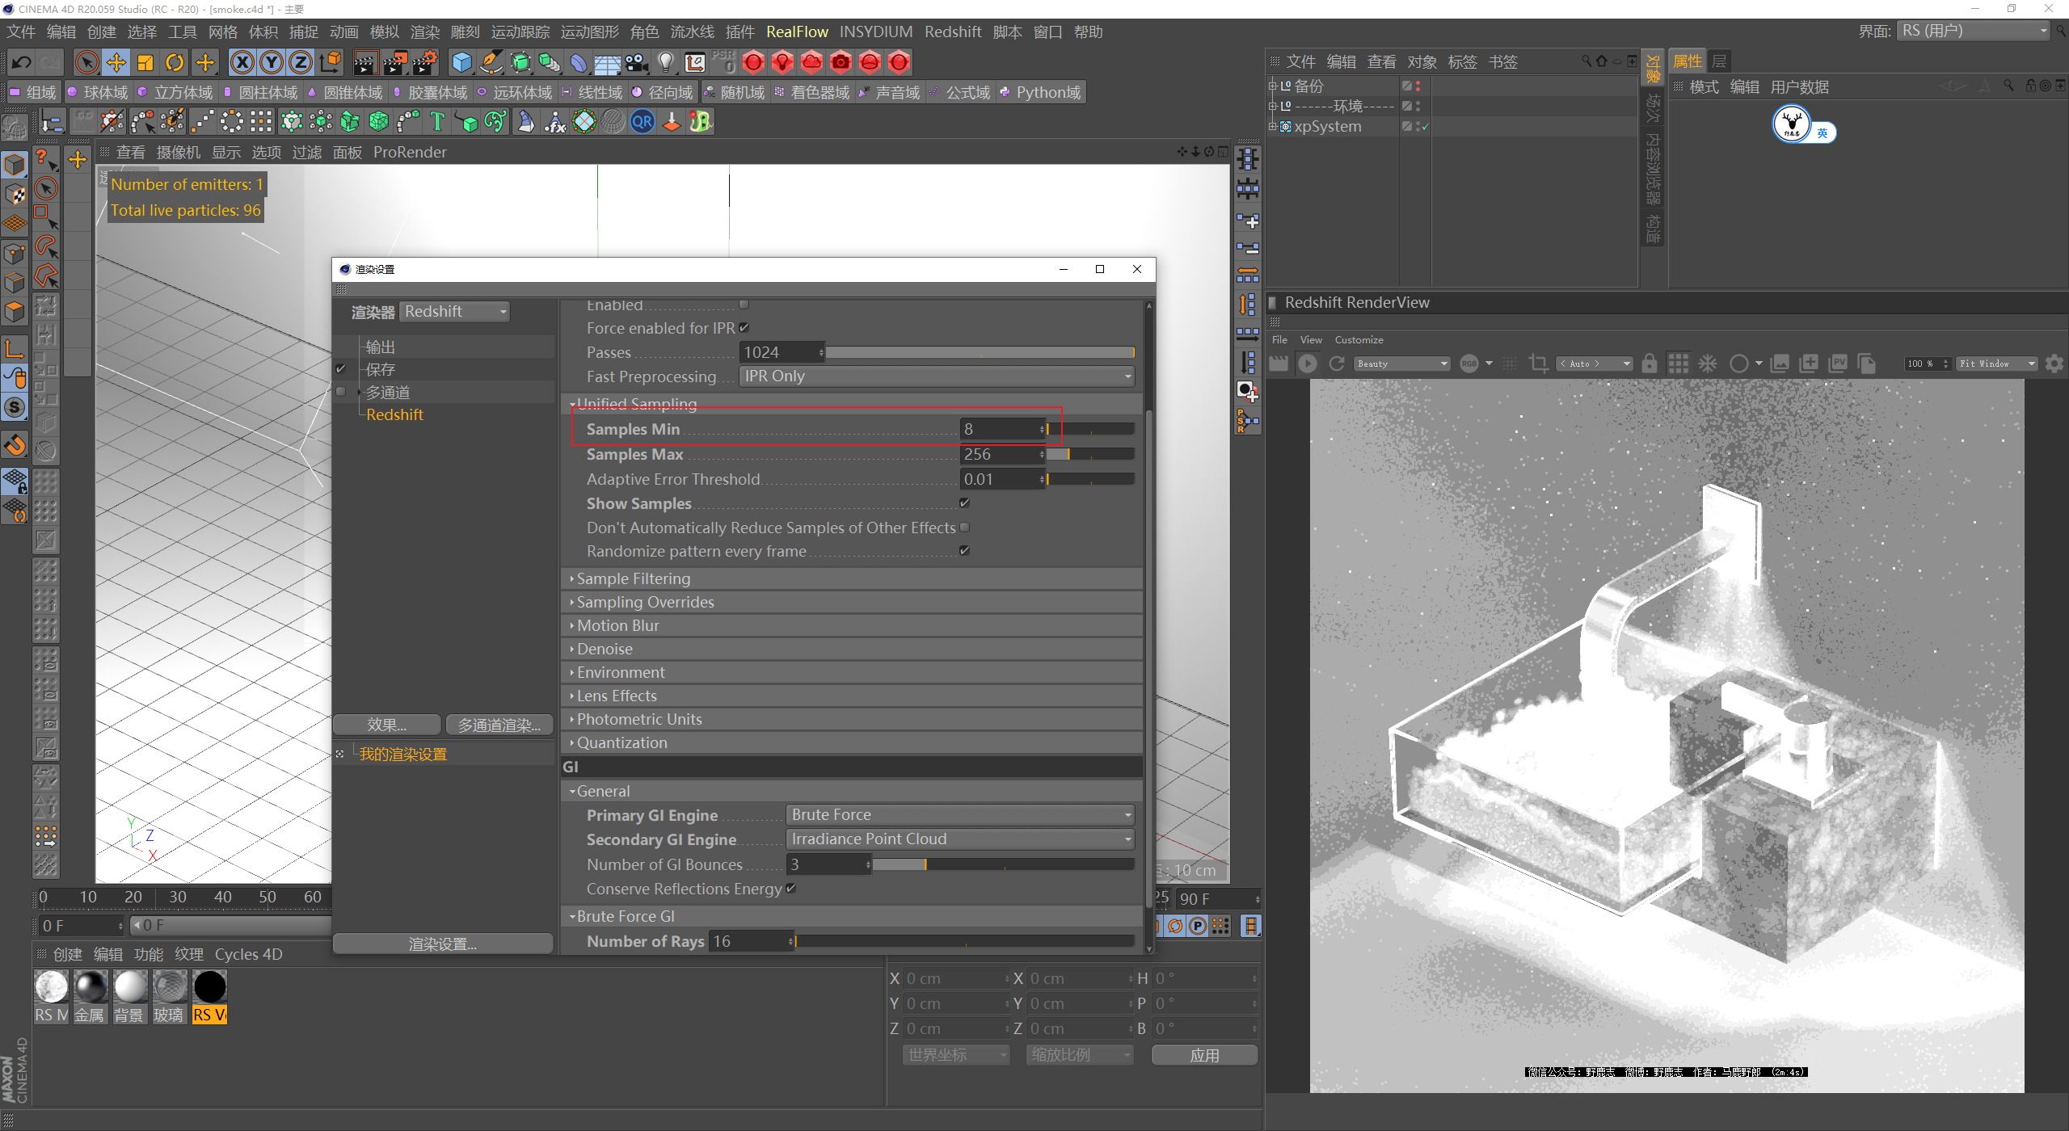Screen dimensions: 2069x1131
Task: Click the 应用 apply button
Action: click(x=1204, y=1055)
